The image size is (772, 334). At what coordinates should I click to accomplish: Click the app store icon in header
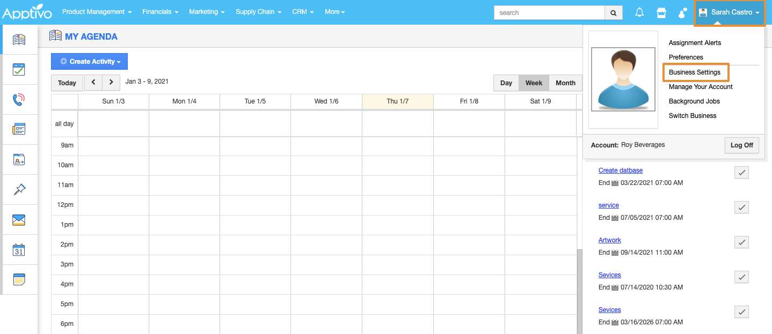tap(661, 12)
